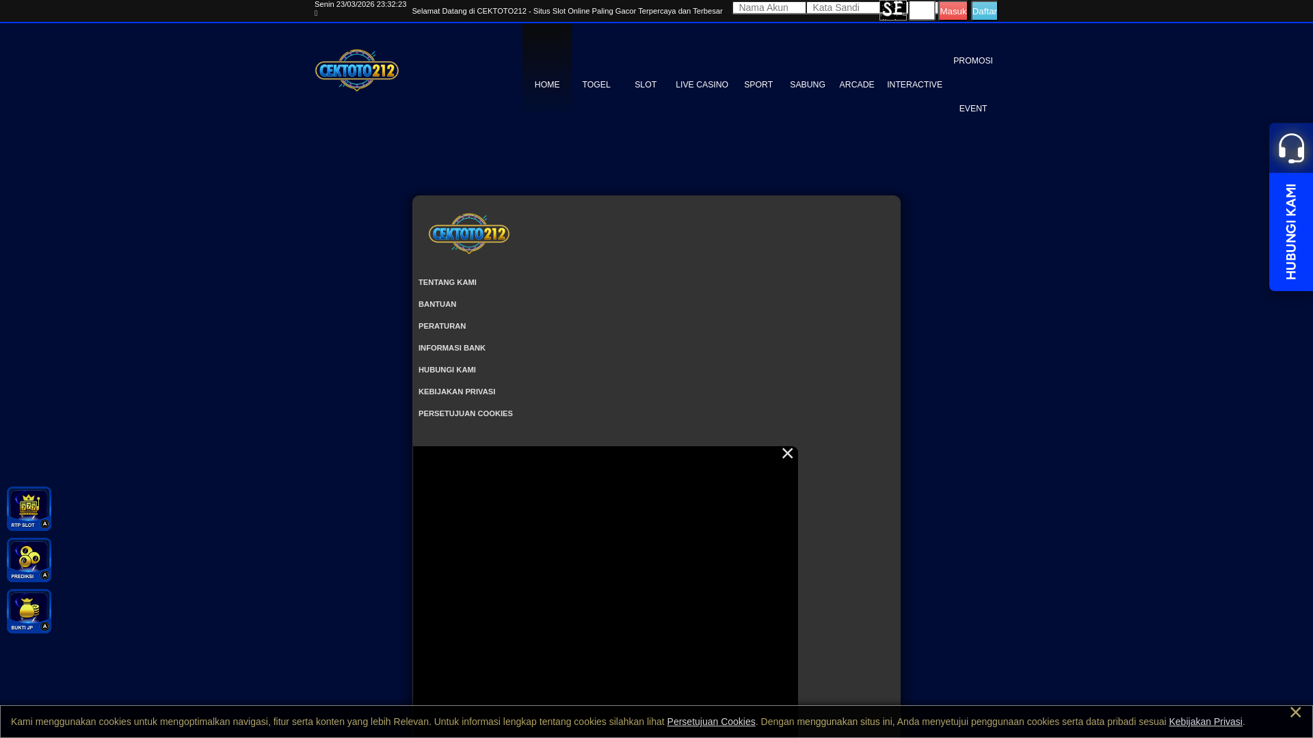Viewport: 1313px width, 738px height.
Task: Open the Informasi Bank link
Action: point(452,348)
